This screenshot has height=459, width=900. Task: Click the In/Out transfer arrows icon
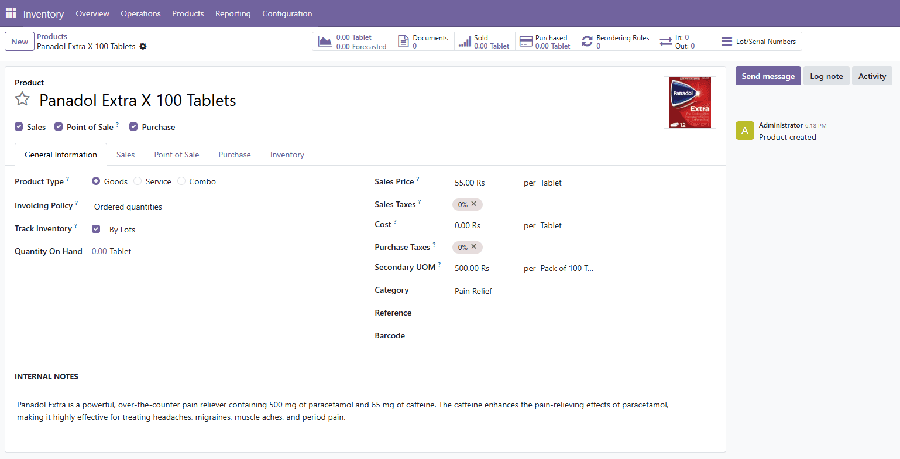tap(666, 42)
